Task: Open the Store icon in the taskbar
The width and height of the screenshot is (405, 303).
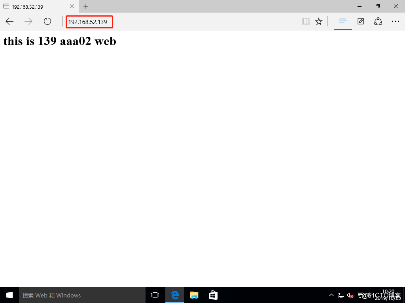Action: point(213,295)
